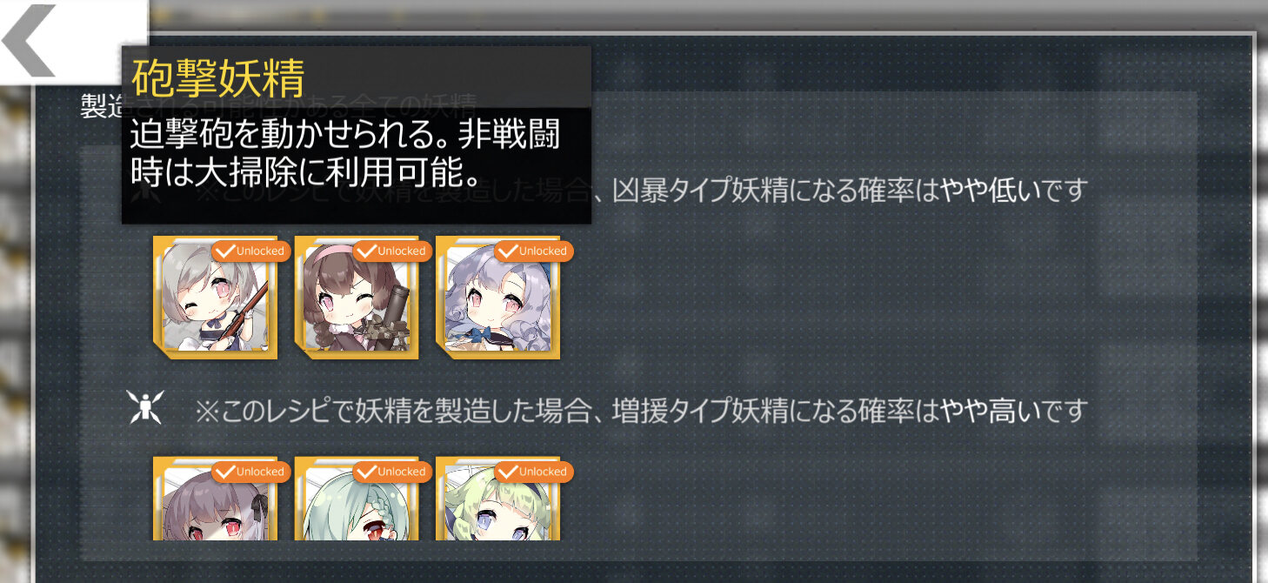Click the 増援タイプ probability note text

click(x=642, y=409)
